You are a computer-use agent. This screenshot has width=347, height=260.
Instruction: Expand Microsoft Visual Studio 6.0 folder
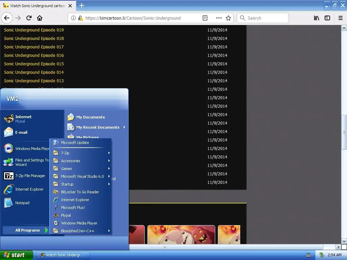[81, 176]
